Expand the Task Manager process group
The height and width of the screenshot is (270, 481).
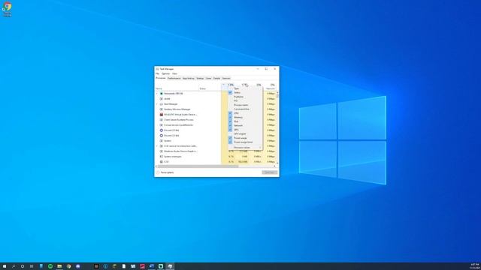[157, 104]
